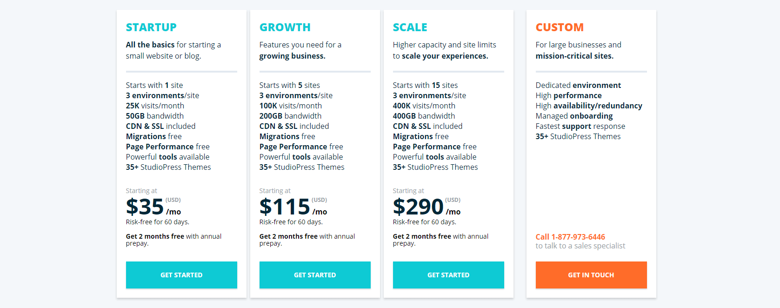Click the Startup plan GET STARTED button
The height and width of the screenshot is (308, 780).
(x=181, y=275)
